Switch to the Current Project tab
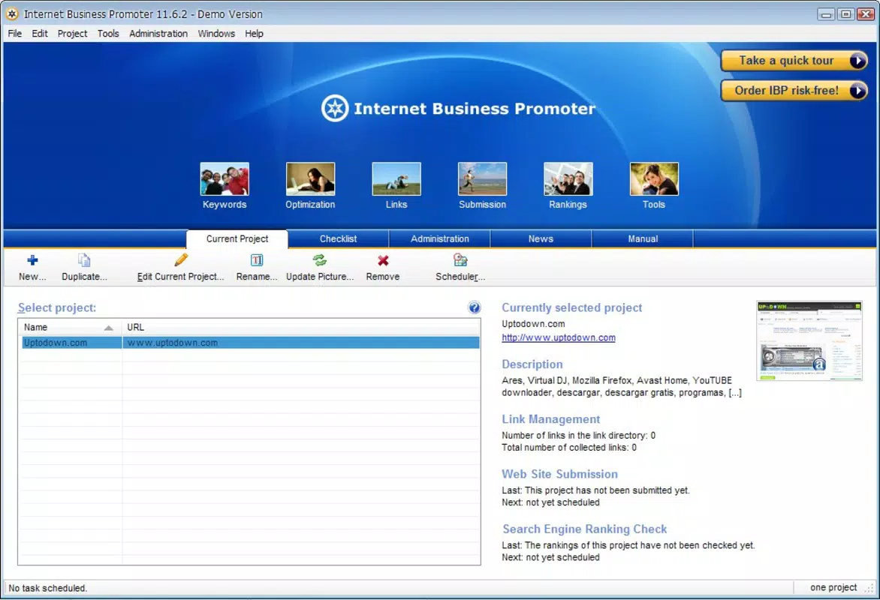 click(237, 239)
